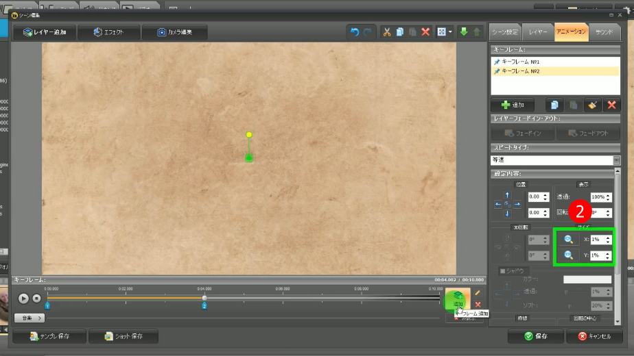The width and height of the screenshot is (634, 356).
Task: Click the undo arrow in the toolbar
Action: (x=355, y=32)
